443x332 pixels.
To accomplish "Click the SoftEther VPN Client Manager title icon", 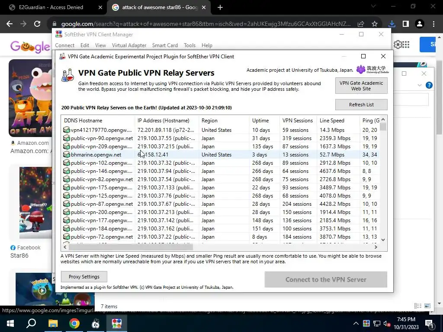I will (59, 35).
